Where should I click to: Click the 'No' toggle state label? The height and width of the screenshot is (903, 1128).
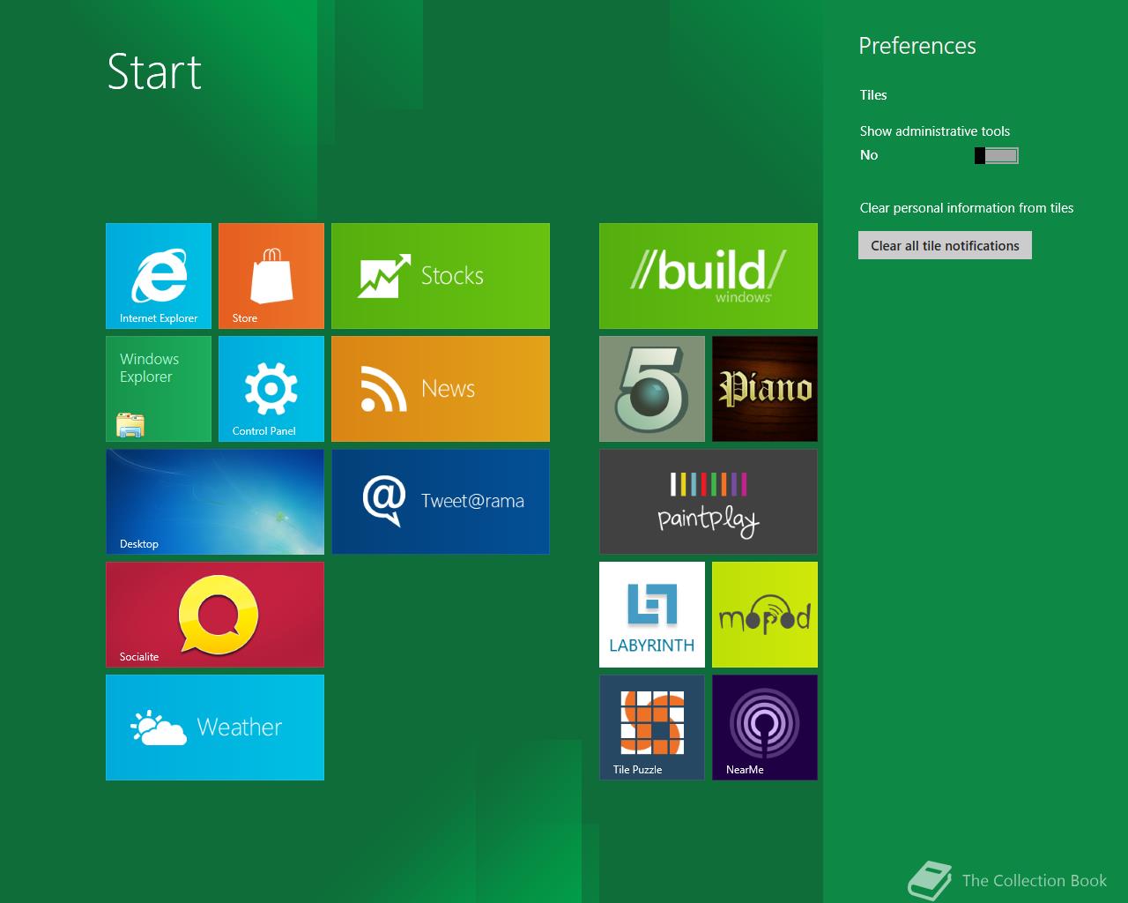(869, 155)
